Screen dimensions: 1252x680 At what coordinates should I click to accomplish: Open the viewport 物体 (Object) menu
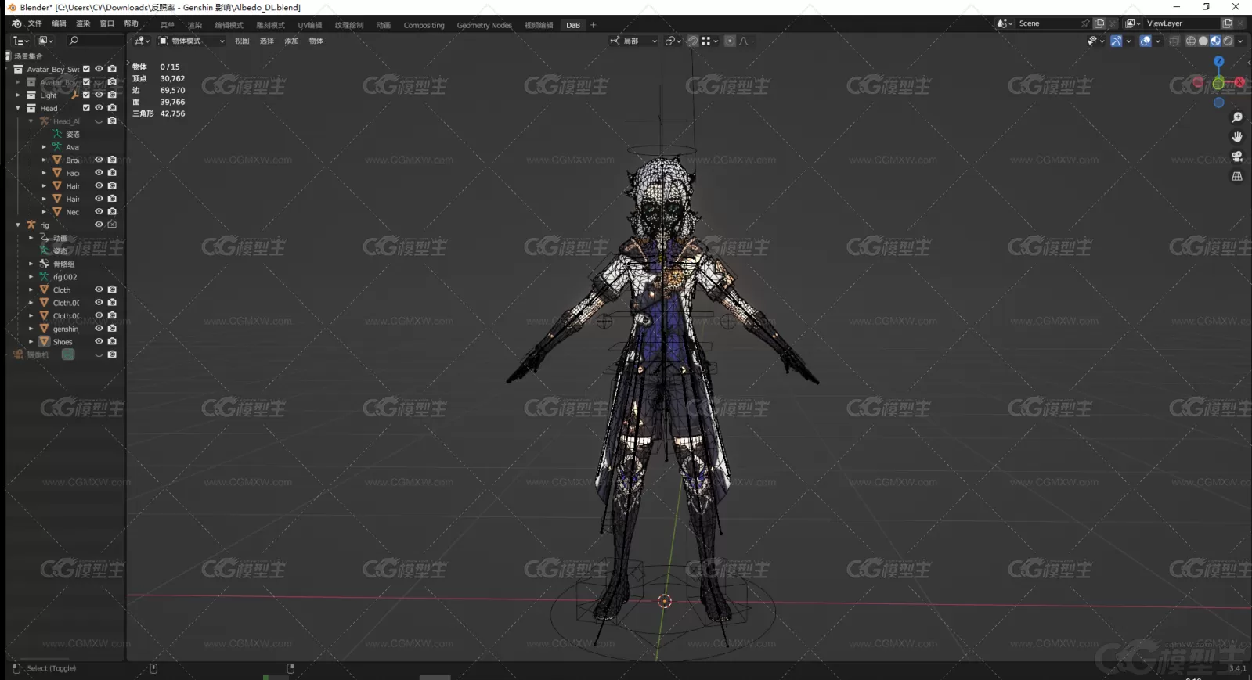[316, 41]
